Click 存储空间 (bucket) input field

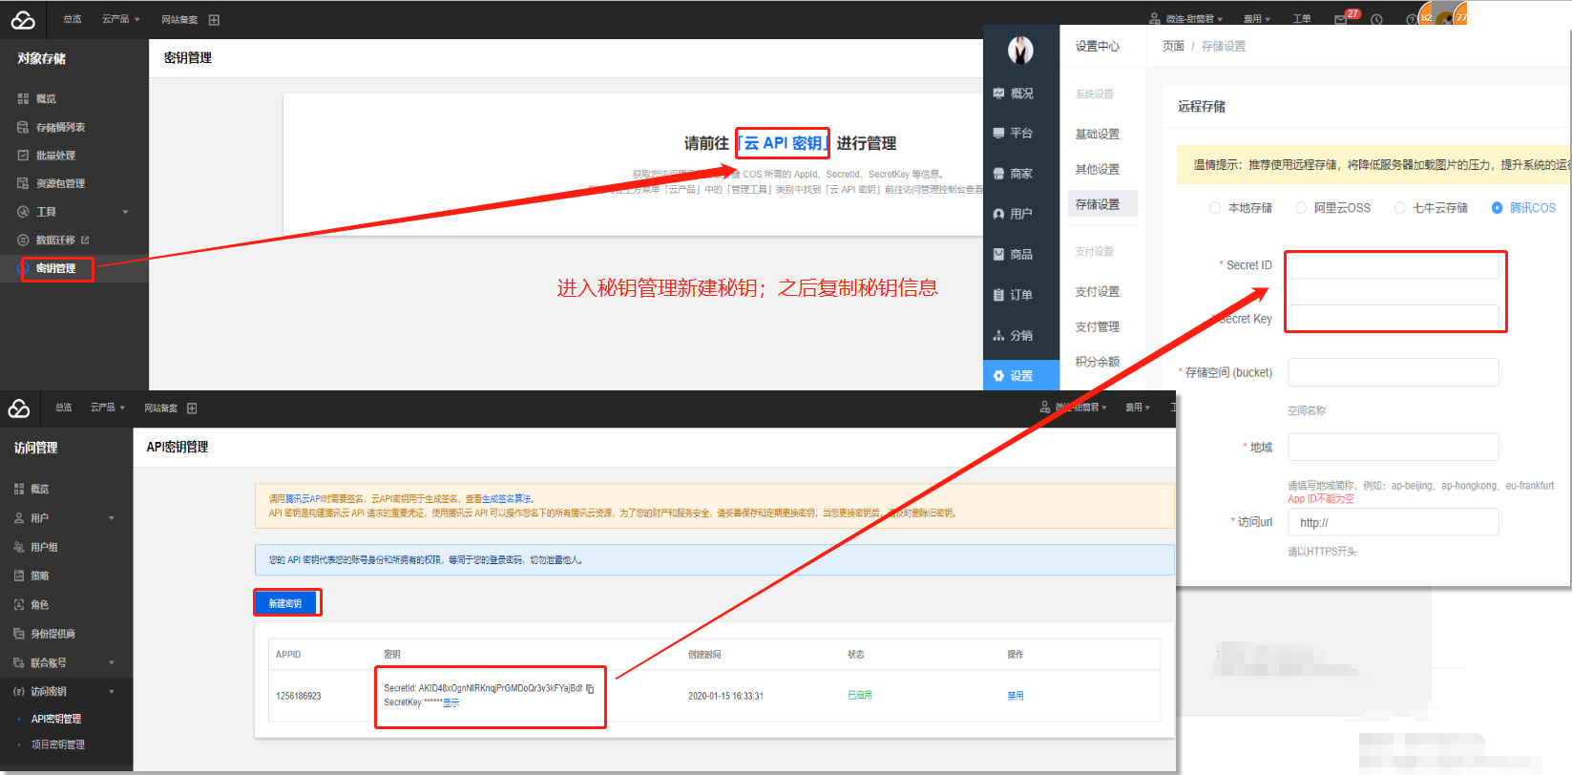[1394, 372]
